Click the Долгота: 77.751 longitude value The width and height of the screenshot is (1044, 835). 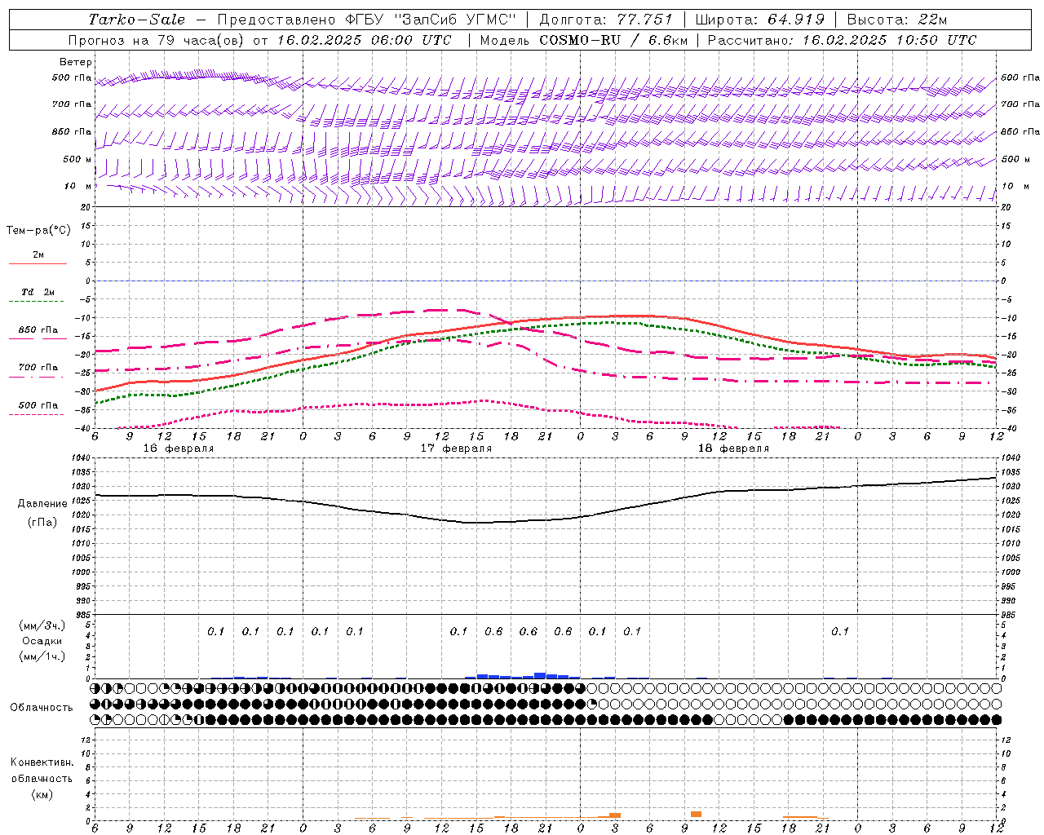[x=606, y=20]
